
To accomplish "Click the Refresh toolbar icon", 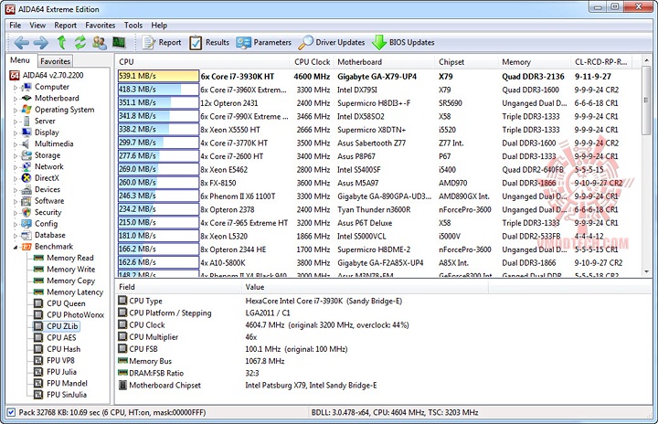I will (80, 42).
